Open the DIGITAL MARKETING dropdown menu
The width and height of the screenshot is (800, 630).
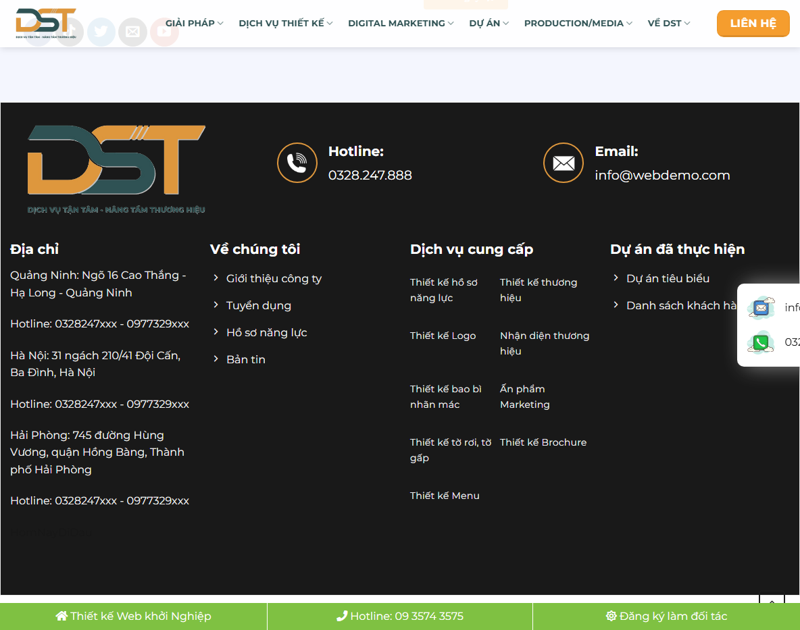(x=400, y=23)
